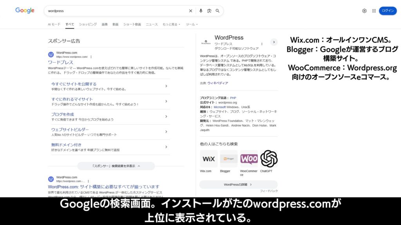401x225 pixels.
Task: Click the magnifying glass search icon
Action: click(x=218, y=11)
